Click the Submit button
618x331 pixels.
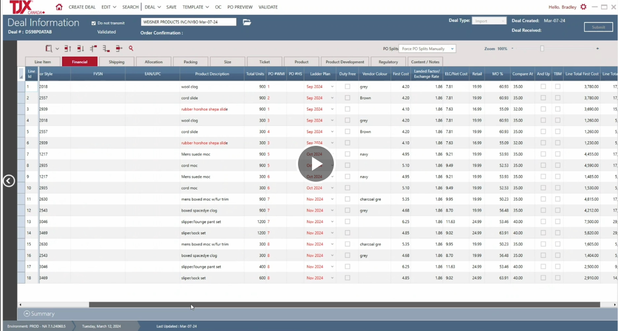(x=599, y=27)
